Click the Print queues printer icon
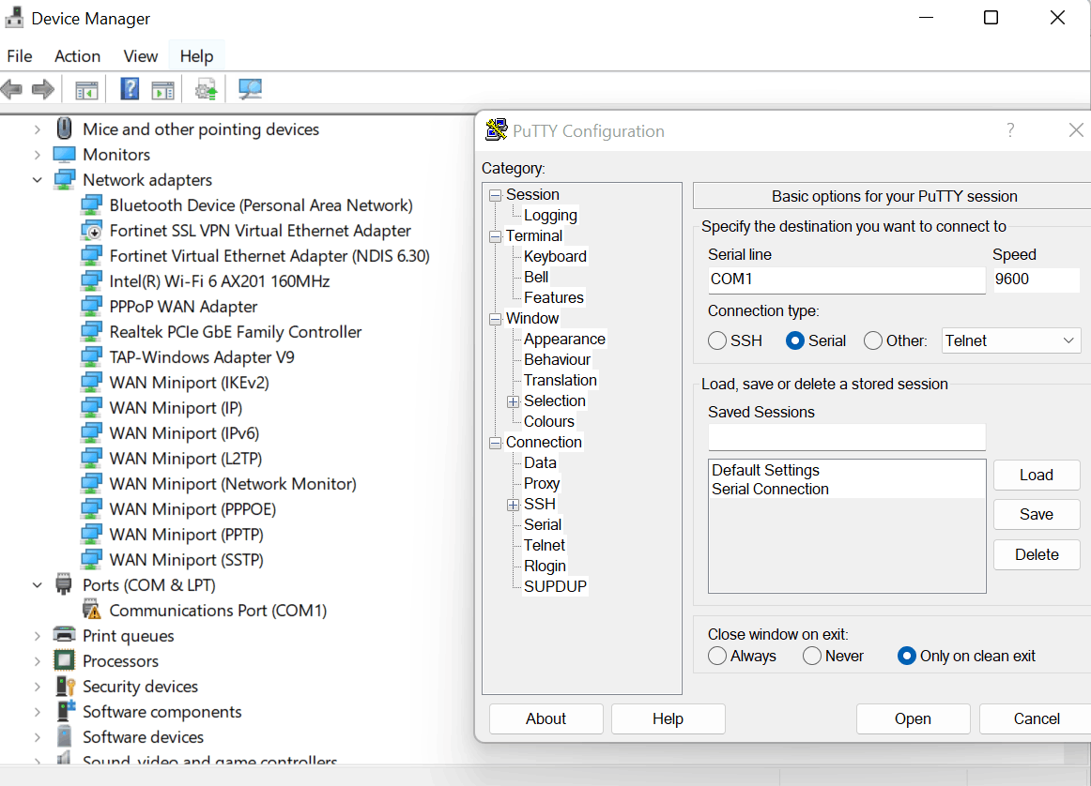Screen dimensions: 1091x786 tap(64, 634)
